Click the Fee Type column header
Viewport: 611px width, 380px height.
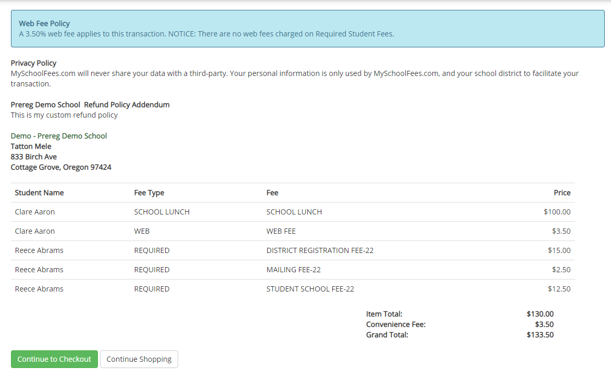pyautogui.click(x=148, y=193)
